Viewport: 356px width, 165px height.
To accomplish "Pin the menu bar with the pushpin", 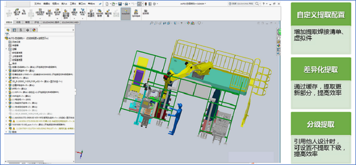I will 100,4.
